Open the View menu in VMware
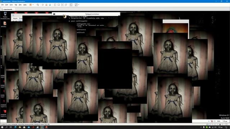 click(x=11, y=5)
